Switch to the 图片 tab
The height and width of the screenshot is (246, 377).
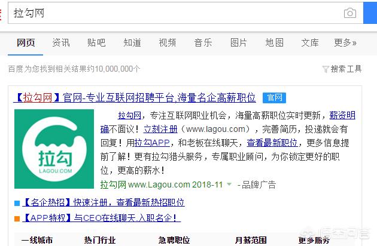(239, 43)
